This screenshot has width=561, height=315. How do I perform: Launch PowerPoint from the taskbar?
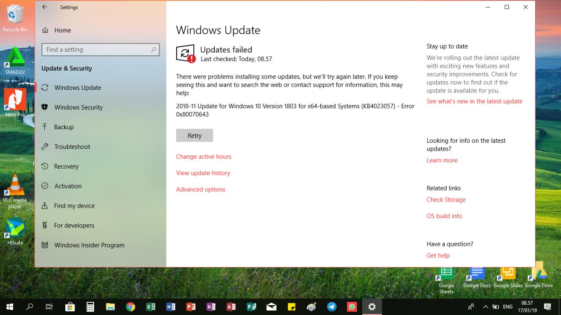point(191,307)
